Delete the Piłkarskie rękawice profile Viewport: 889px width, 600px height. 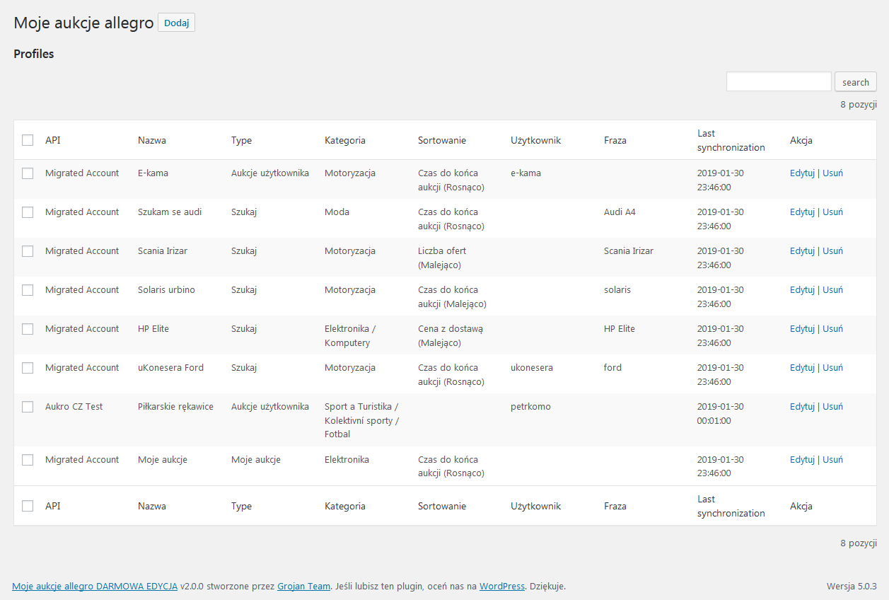[832, 407]
